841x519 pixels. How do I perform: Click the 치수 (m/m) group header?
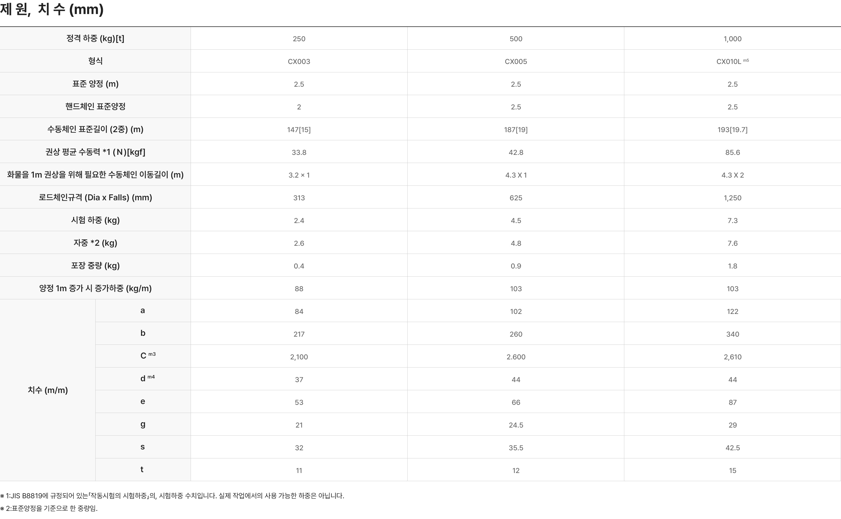(48, 390)
